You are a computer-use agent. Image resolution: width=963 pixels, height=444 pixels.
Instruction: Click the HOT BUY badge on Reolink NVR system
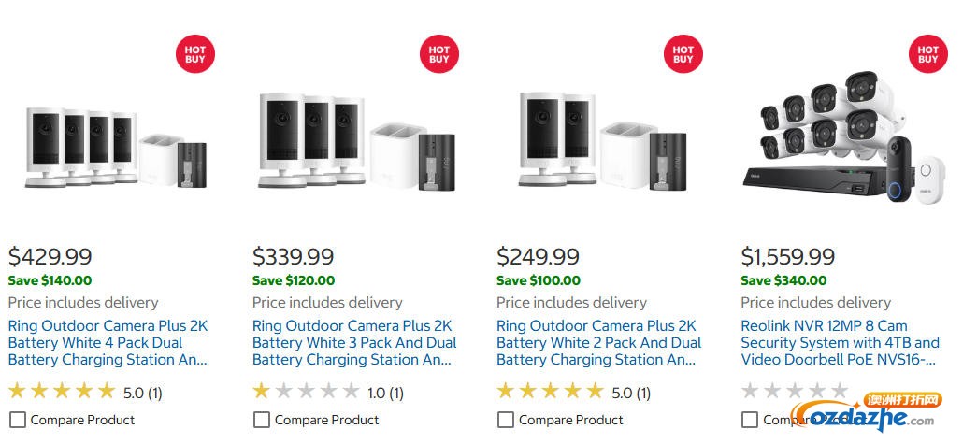point(928,54)
